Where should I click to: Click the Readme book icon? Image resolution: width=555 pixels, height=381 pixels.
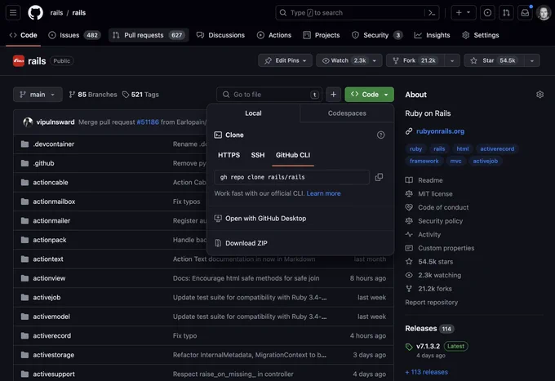click(409, 180)
